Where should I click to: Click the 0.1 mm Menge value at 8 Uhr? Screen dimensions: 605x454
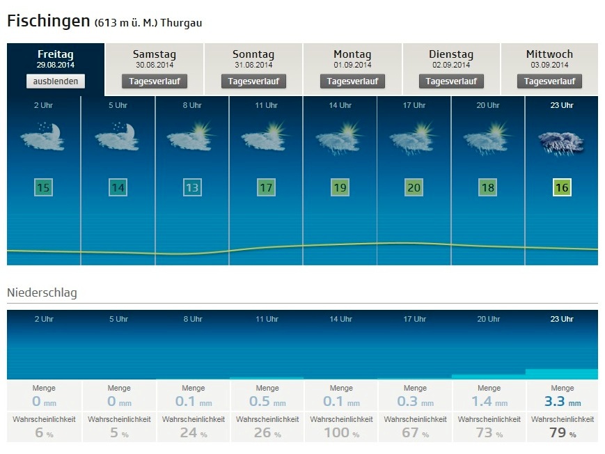tap(194, 402)
